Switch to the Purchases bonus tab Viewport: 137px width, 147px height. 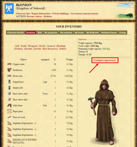(109, 32)
